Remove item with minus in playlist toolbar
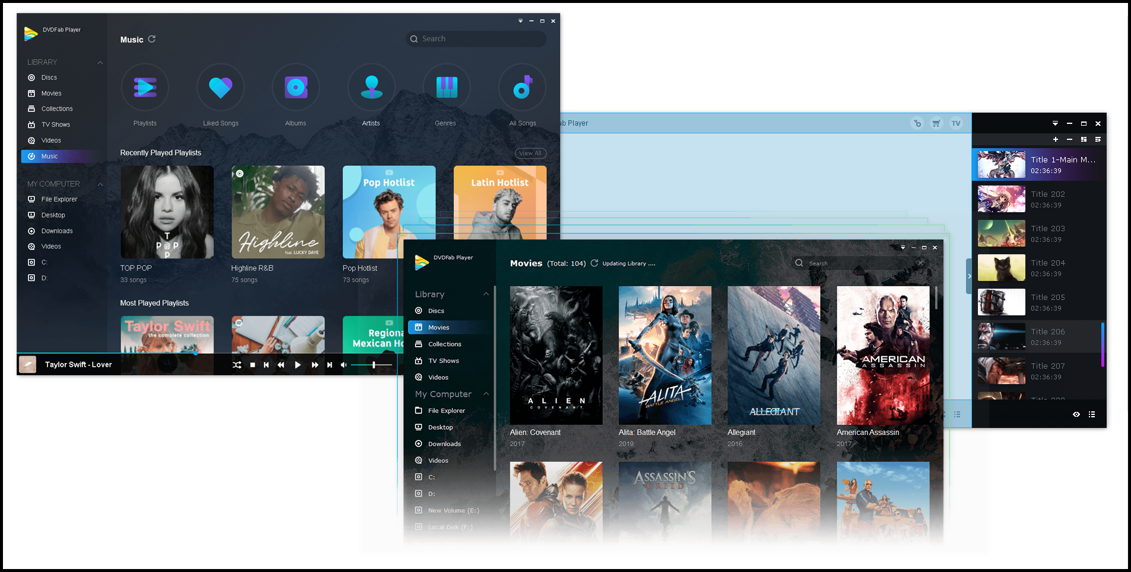 pos(1069,139)
